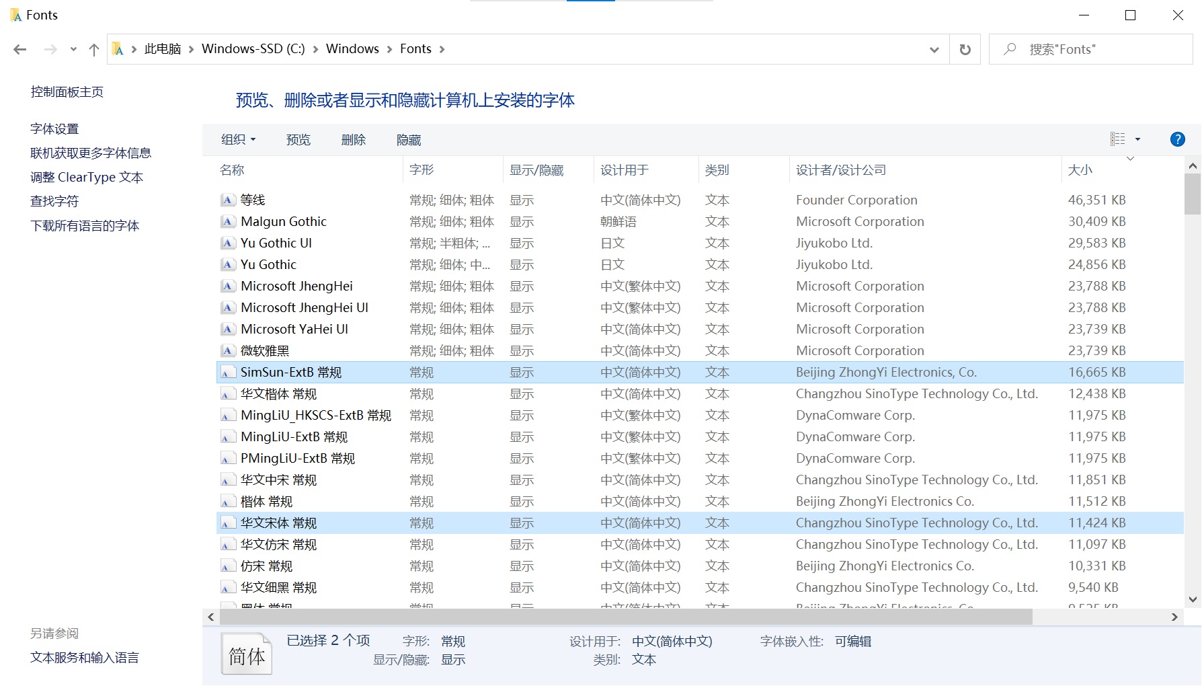Viewport: 1202px width, 686px height.
Task: Go up one folder level
Action: pos(94,49)
